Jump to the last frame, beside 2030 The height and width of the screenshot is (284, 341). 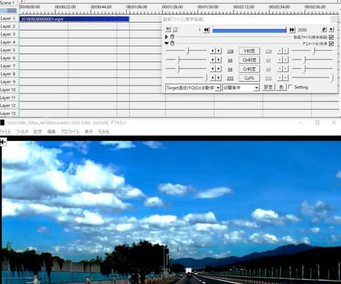[292, 30]
